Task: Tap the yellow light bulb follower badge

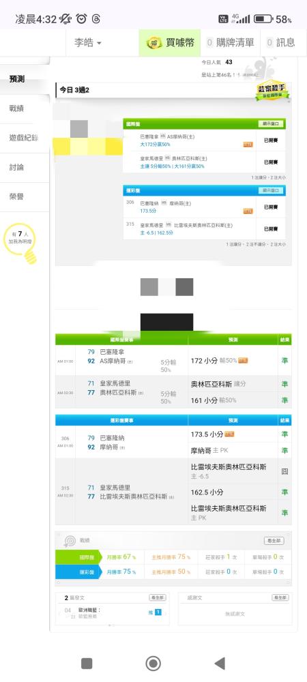Action: [20, 242]
